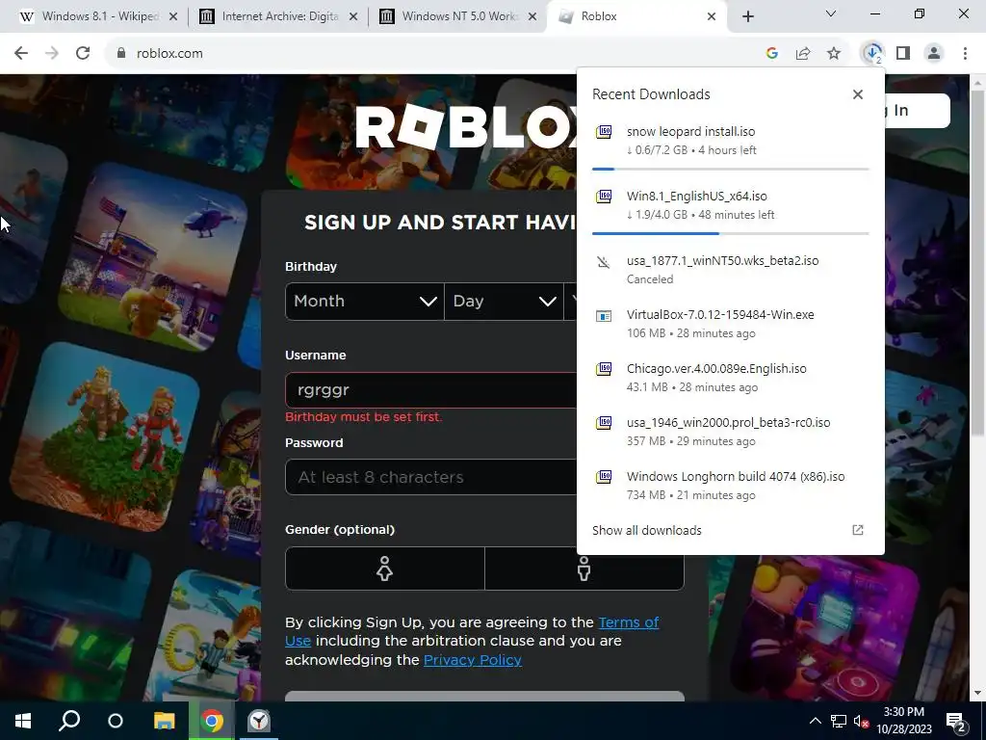Click the Win8.1 ISO download progress bar

[730, 233]
